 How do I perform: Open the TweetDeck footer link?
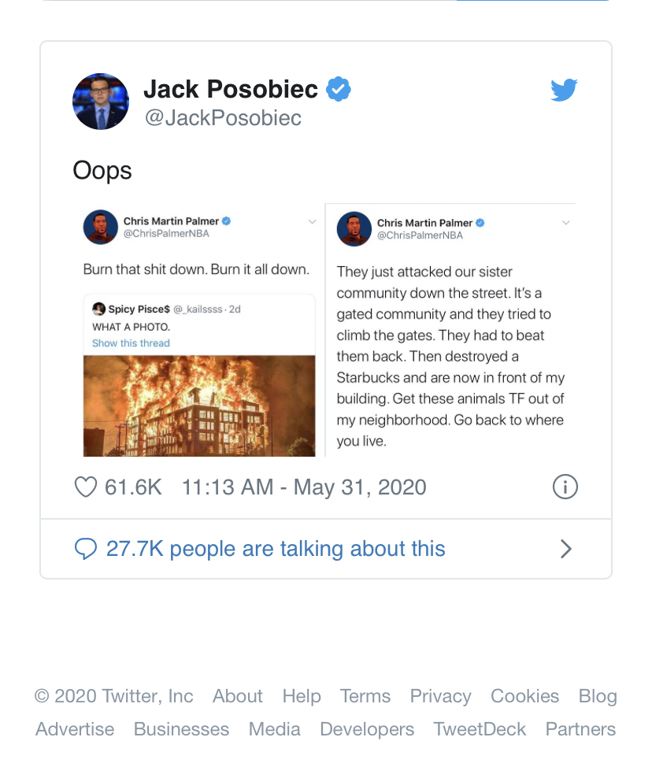[480, 729]
